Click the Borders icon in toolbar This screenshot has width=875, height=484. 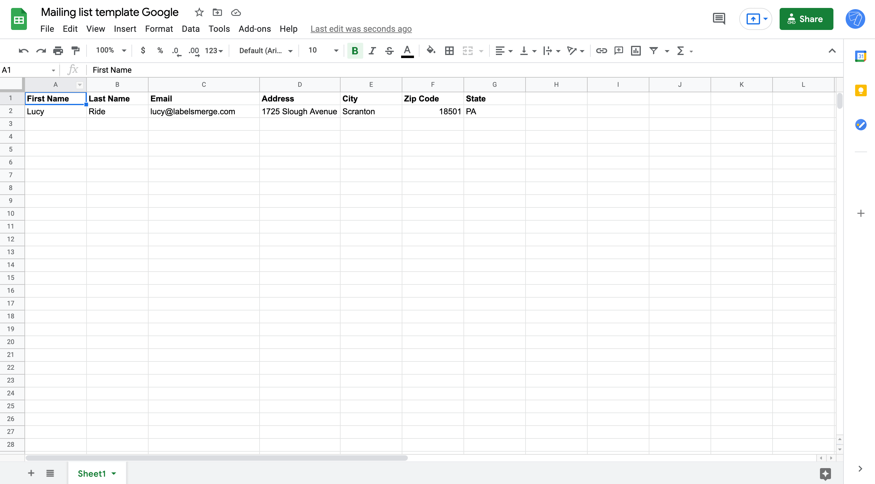(x=449, y=50)
